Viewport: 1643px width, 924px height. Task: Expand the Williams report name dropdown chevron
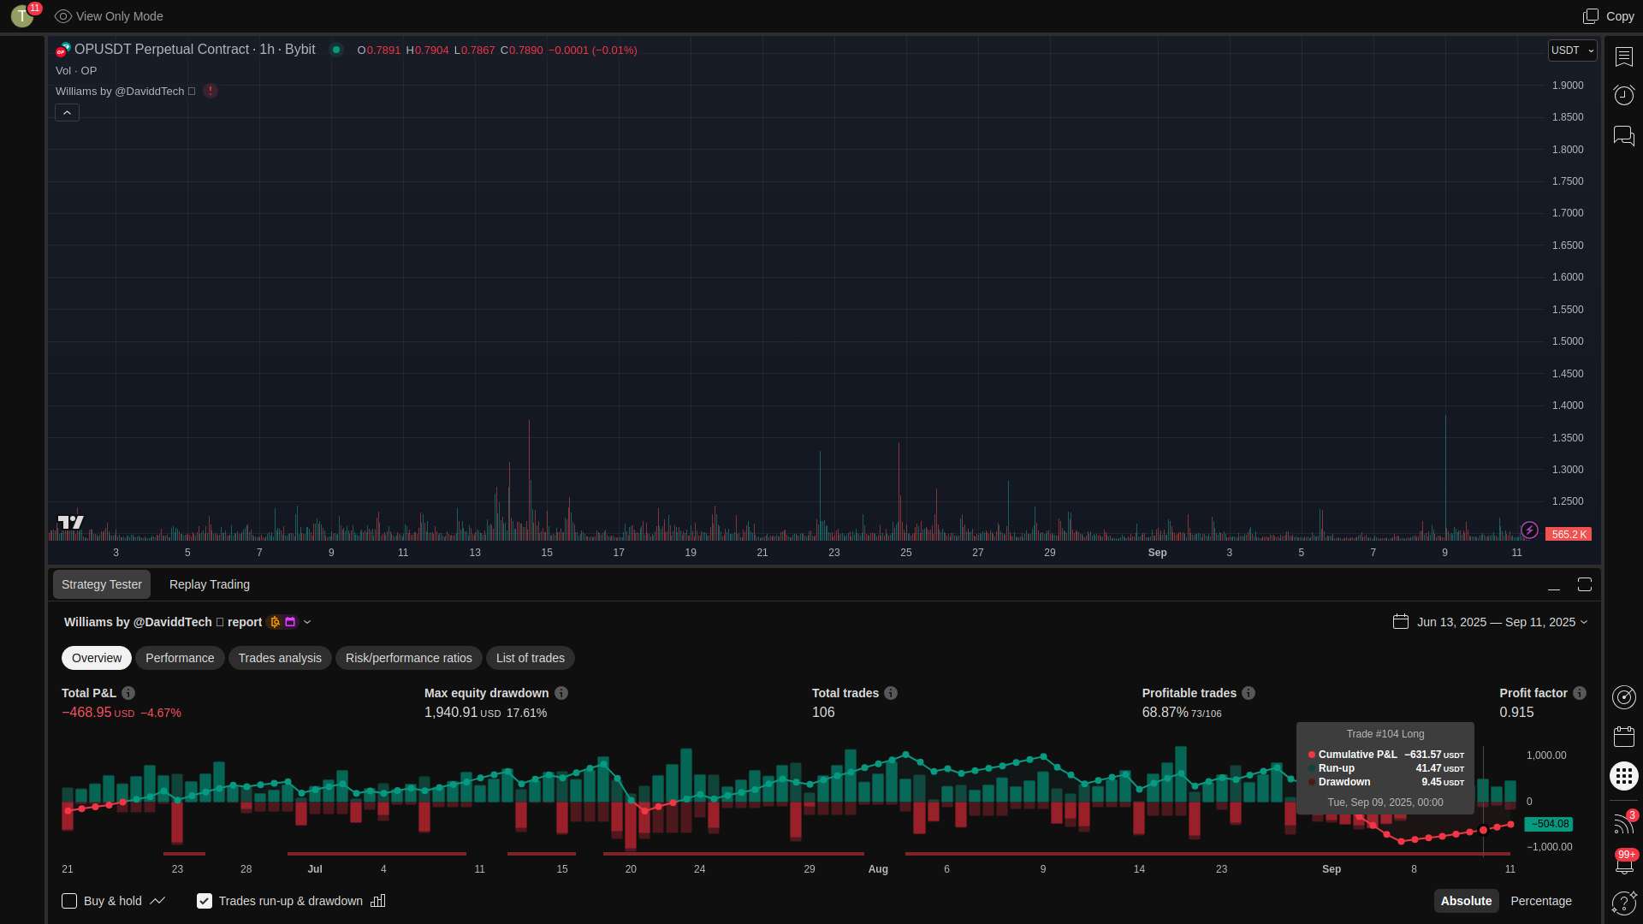click(x=307, y=622)
